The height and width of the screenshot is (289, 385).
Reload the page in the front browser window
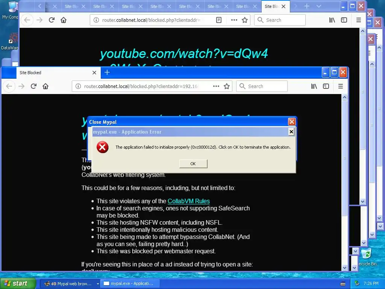click(x=33, y=86)
